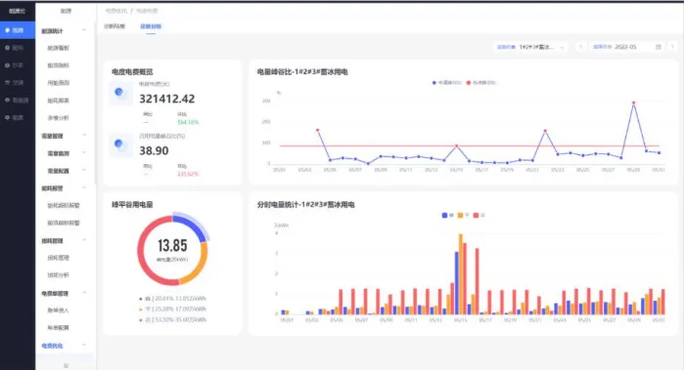Image resolution: width=684 pixels, height=370 pixels.
Task: Switch to the active blue underlined tab
Action: coord(151,26)
